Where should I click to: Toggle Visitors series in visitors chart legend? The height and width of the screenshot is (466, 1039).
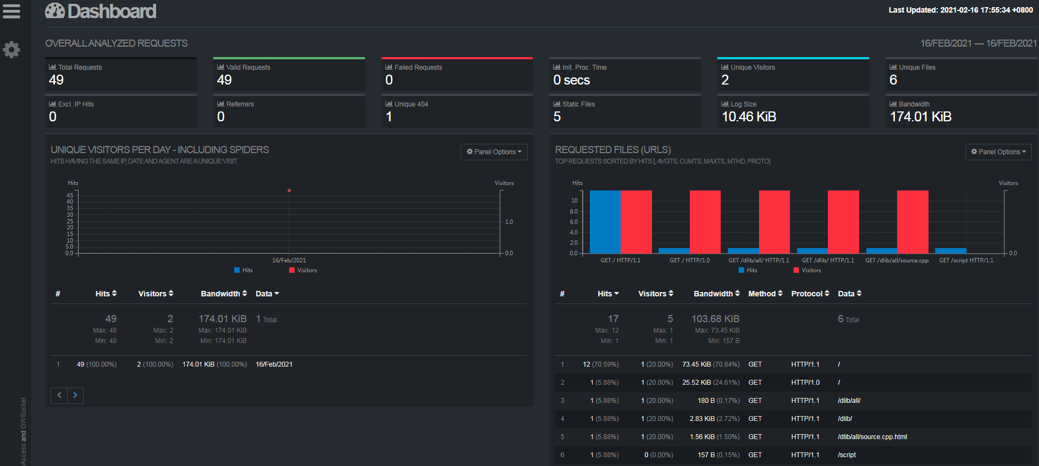(303, 270)
